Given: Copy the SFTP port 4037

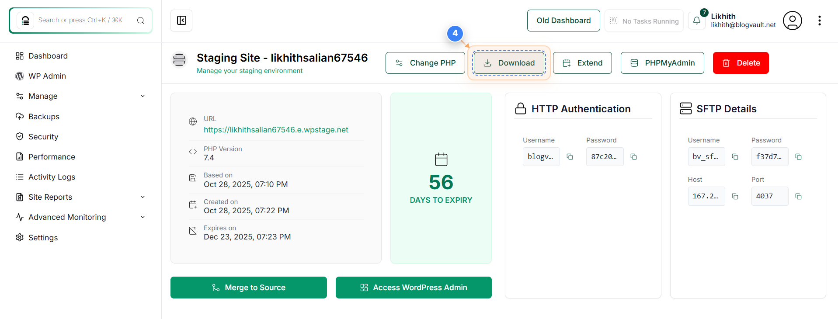Looking at the screenshot, I should (798, 197).
